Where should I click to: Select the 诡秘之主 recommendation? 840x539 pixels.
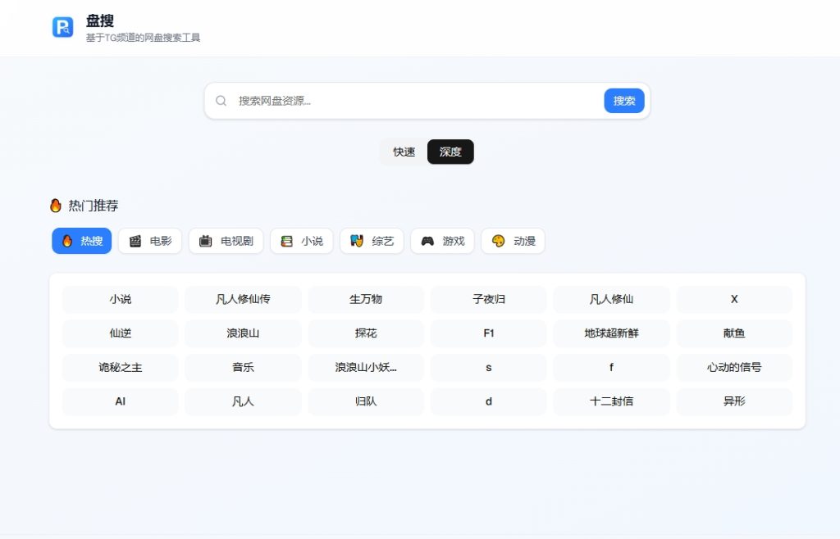pyautogui.click(x=120, y=367)
